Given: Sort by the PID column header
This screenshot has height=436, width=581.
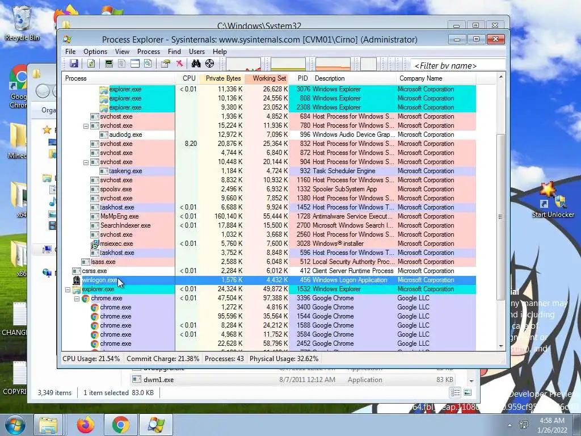Looking at the screenshot, I should coord(300,78).
